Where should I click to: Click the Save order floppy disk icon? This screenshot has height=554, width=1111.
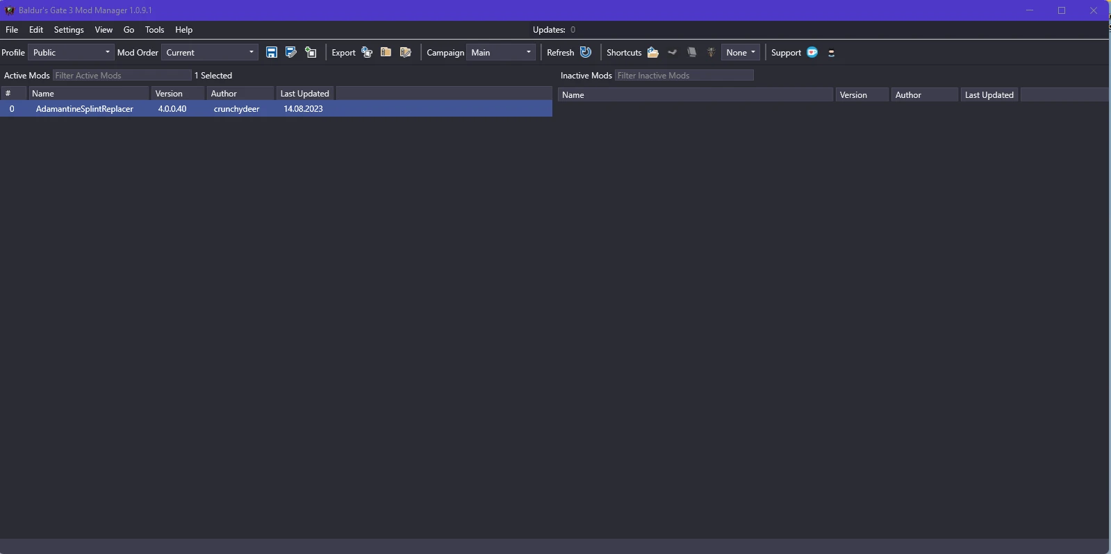(x=272, y=53)
